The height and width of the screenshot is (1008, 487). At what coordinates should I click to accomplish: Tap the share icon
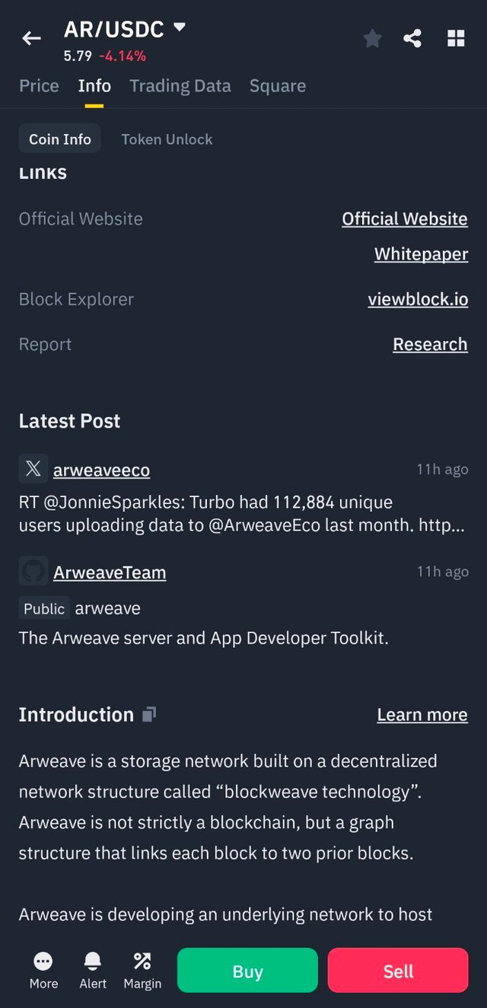[412, 38]
